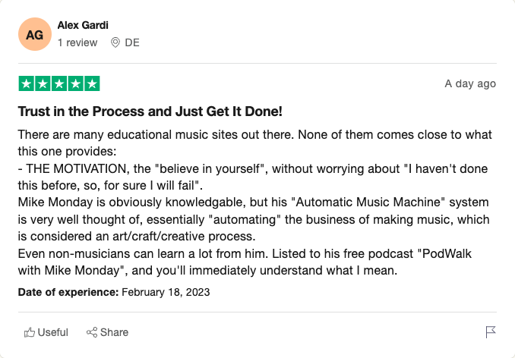Click the "A day ago" timestamp

pos(470,83)
